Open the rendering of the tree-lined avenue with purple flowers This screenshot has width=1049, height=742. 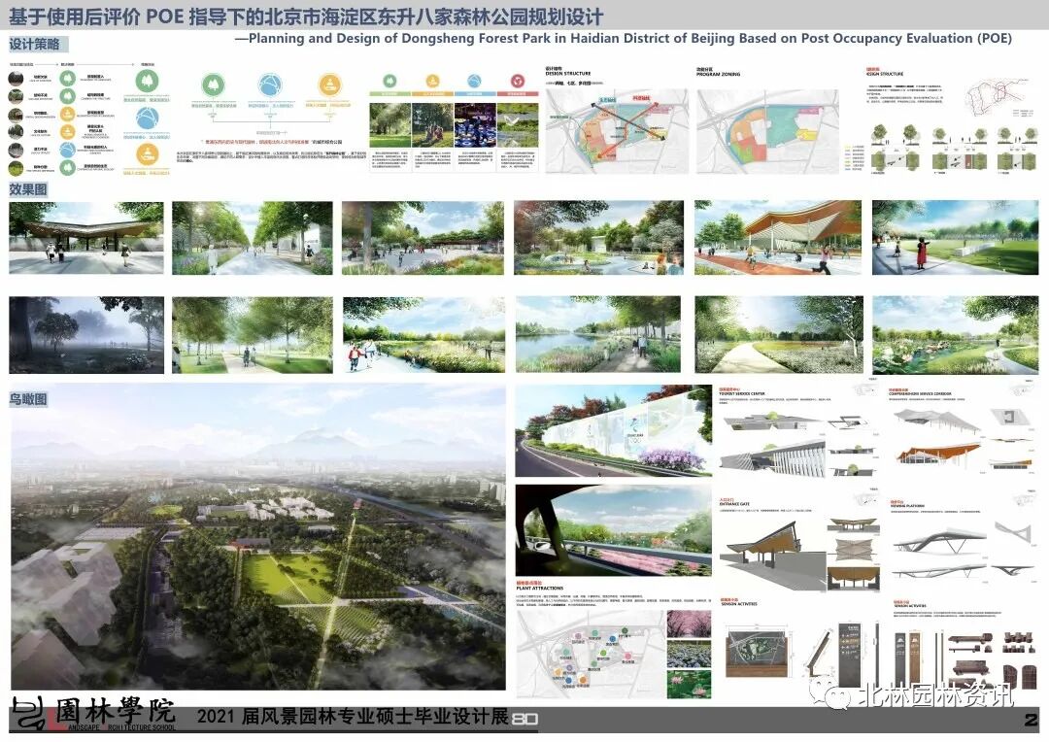[253, 238]
